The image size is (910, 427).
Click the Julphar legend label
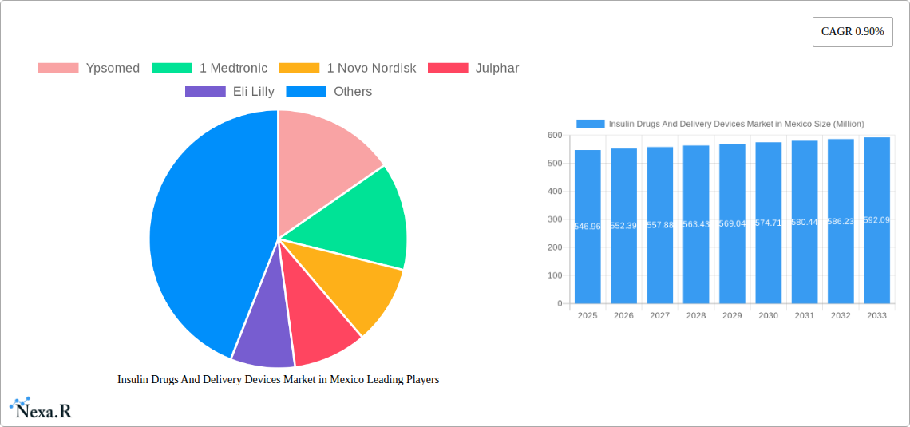497,69
